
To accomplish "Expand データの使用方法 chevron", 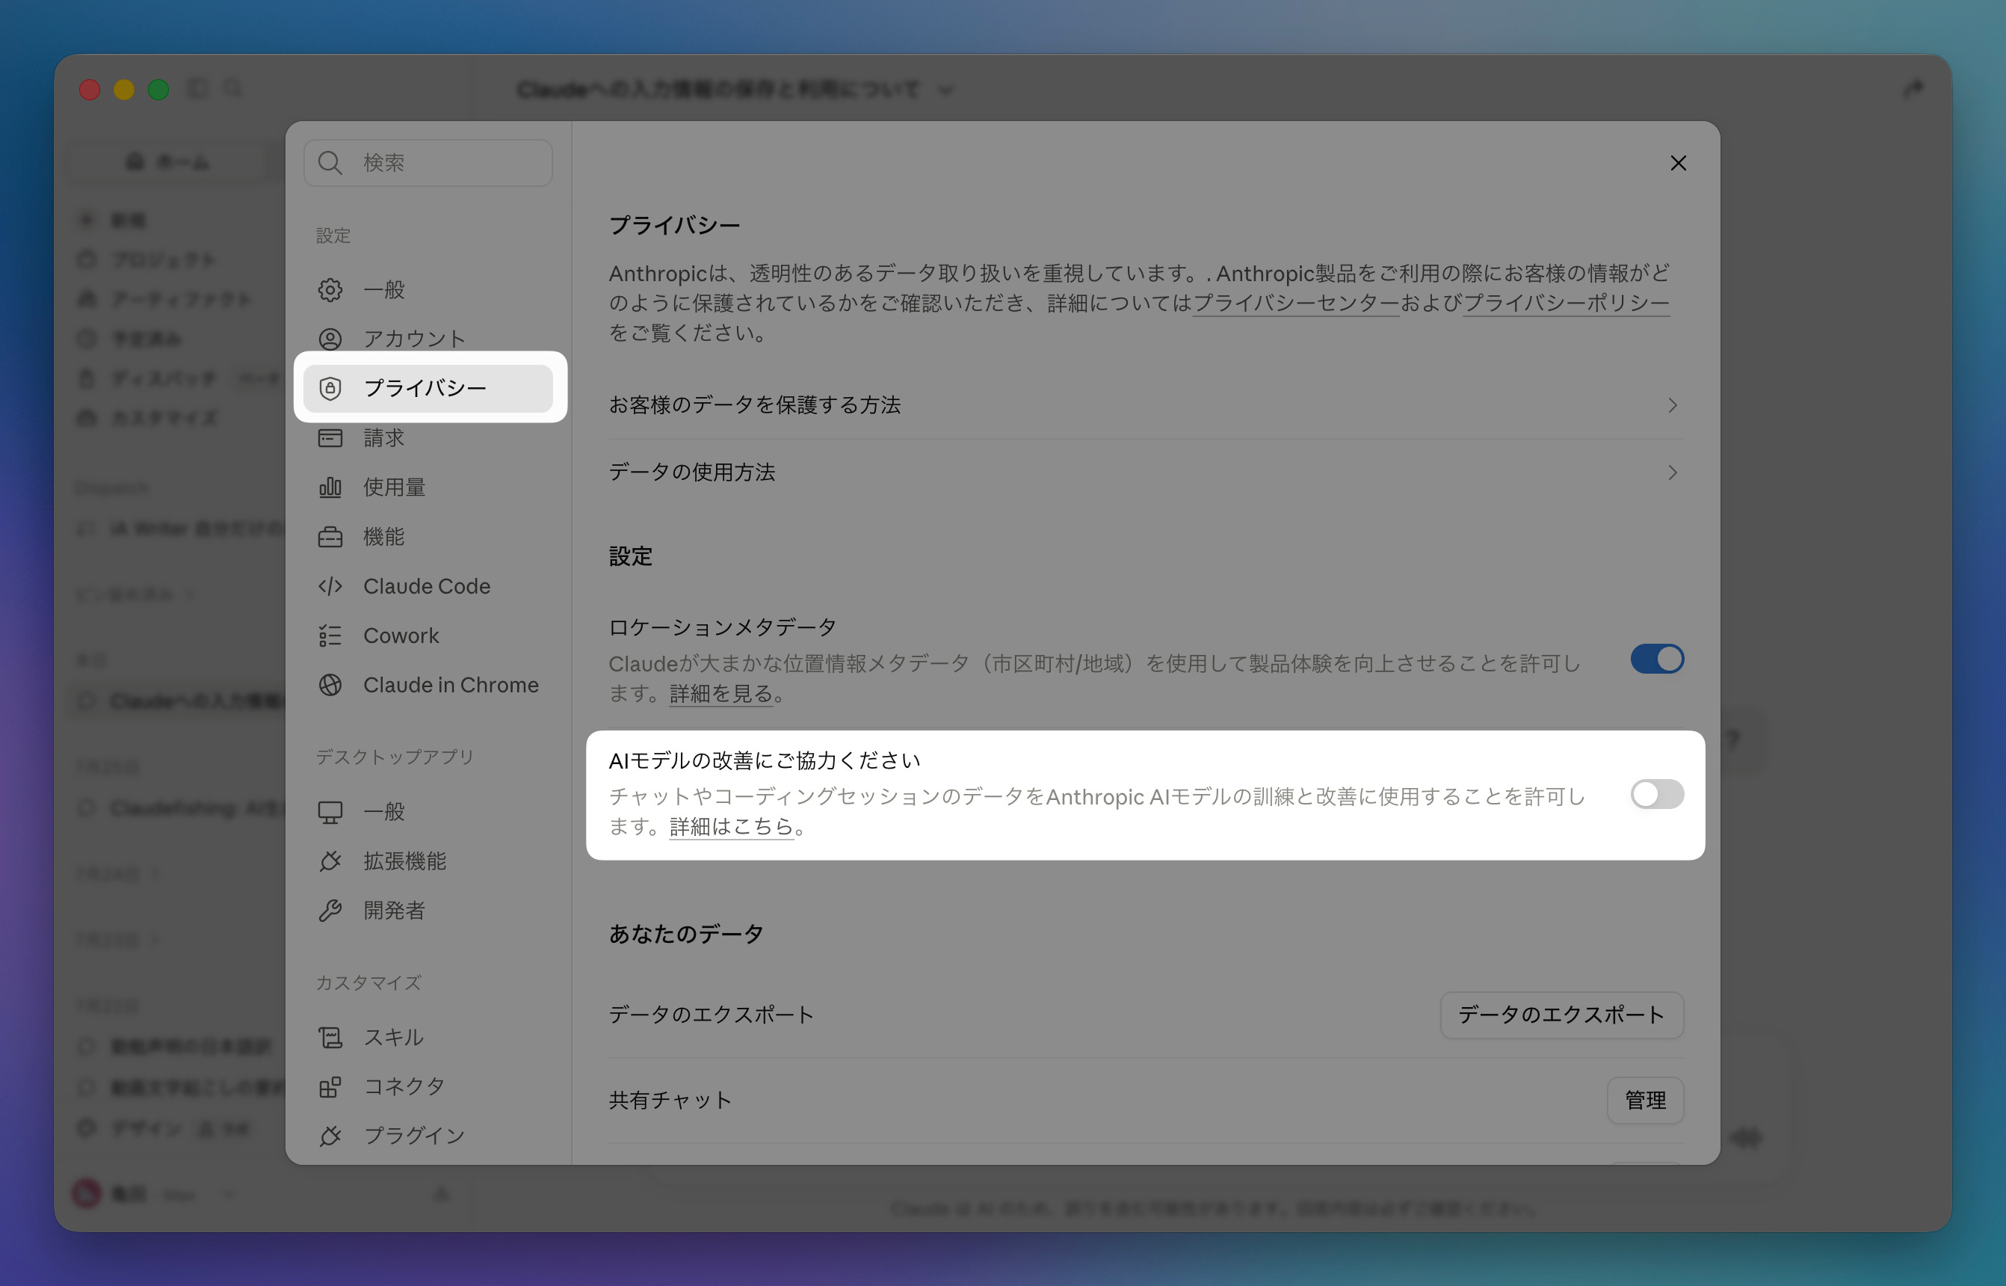I will (x=1672, y=473).
